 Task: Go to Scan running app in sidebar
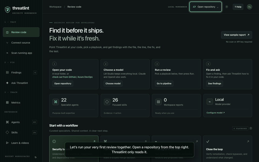(21, 53)
